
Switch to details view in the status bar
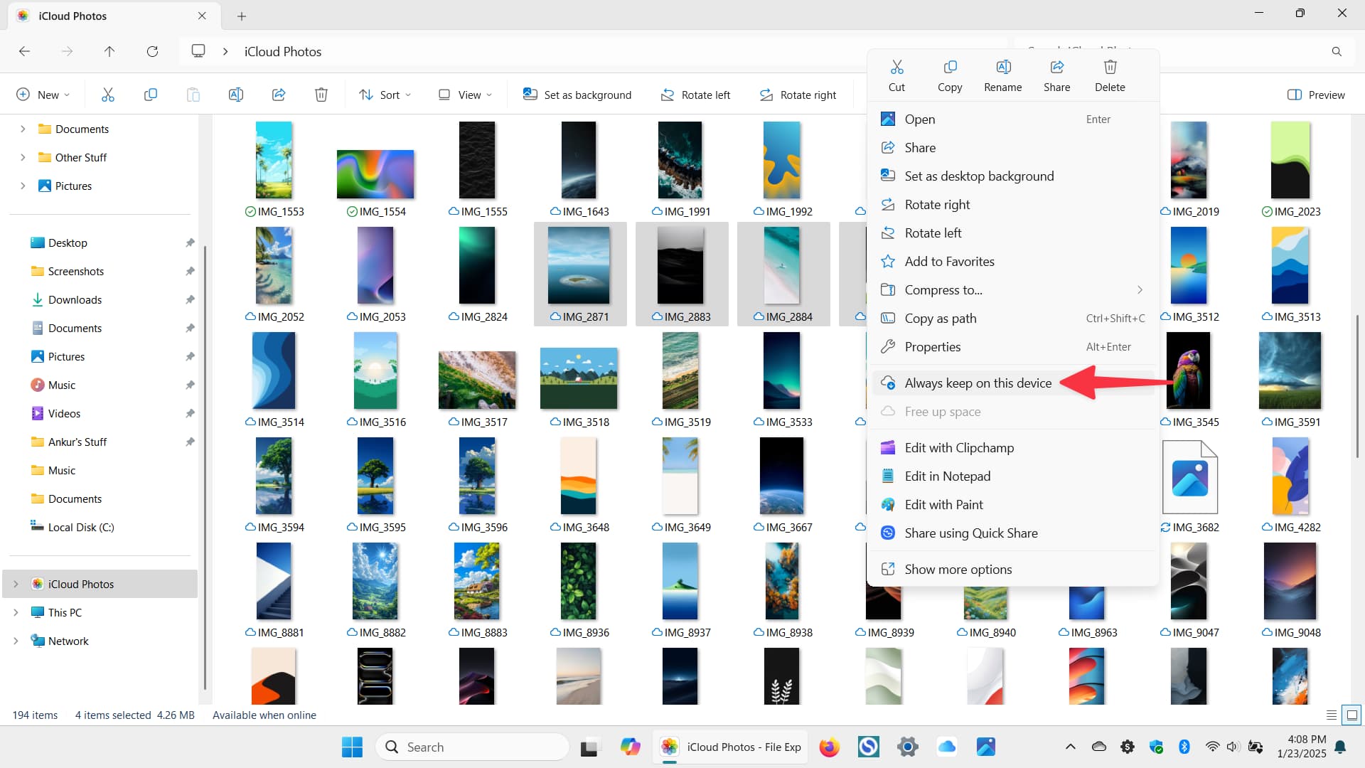(x=1332, y=715)
